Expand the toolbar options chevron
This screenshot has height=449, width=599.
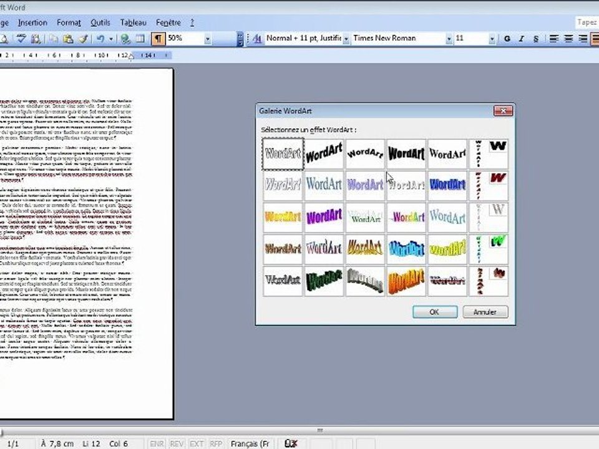pos(240,39)
